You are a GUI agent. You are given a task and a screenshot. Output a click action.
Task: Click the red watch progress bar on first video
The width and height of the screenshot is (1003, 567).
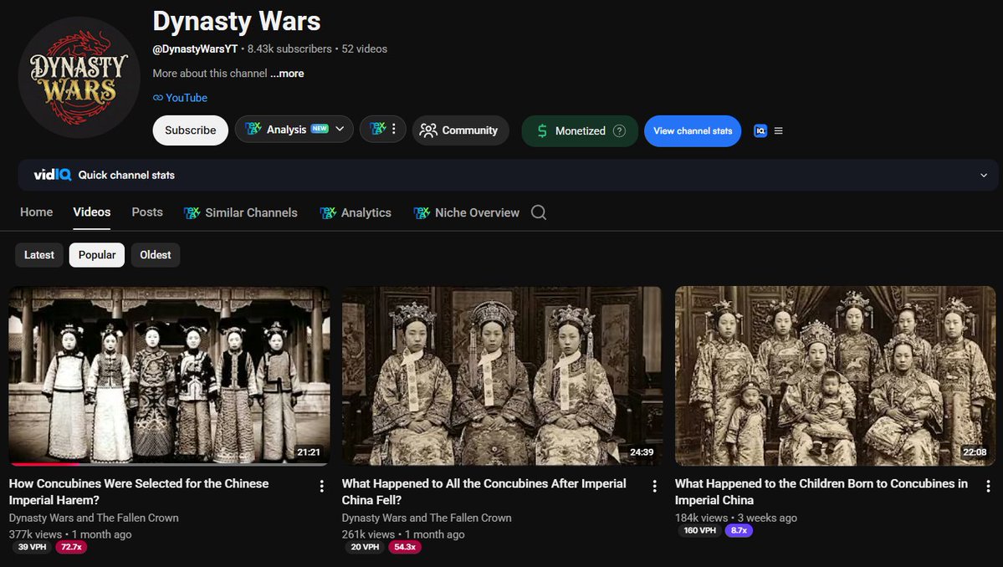pos(45,464)
